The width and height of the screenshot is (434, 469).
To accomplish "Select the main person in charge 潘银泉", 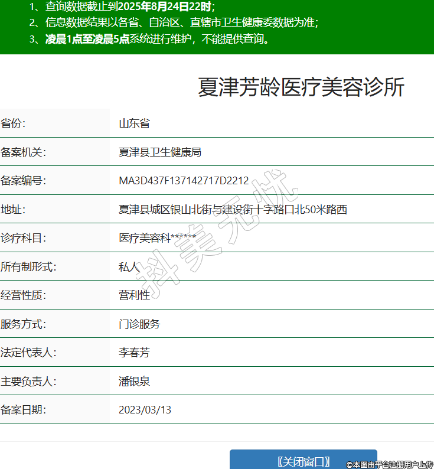I will (134, 382).
